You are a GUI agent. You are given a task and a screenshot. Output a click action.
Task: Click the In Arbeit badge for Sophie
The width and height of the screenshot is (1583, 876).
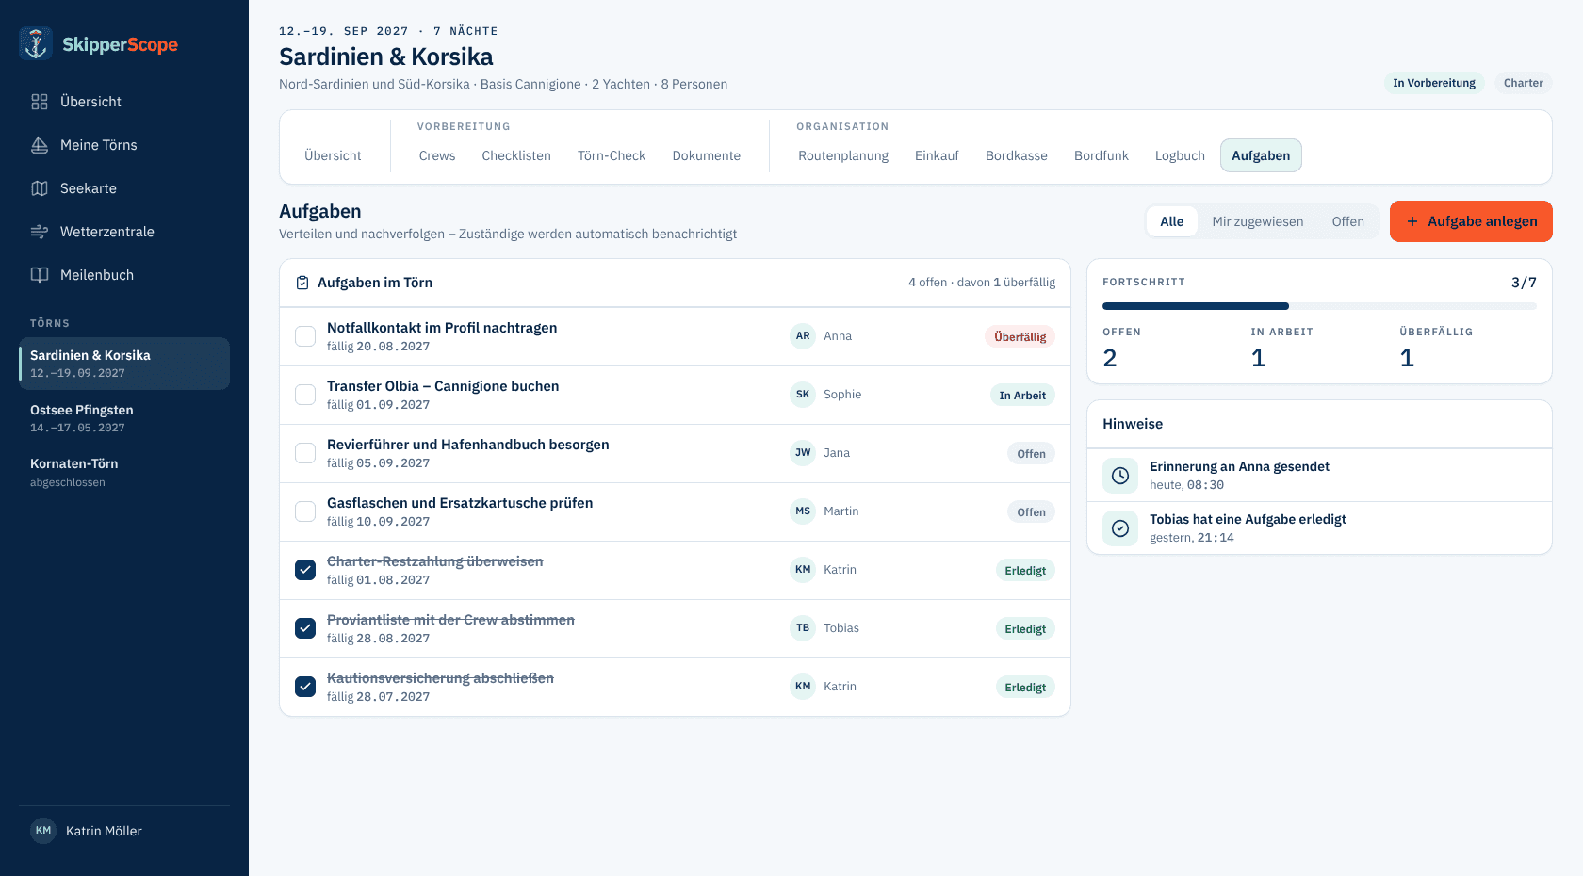[x=1022, y=395]
